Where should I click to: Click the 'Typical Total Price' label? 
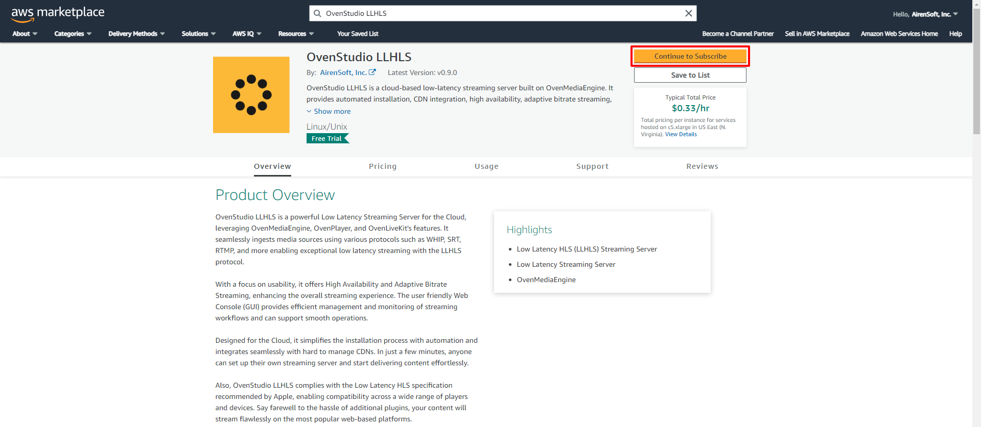click(x=690, y=97)
